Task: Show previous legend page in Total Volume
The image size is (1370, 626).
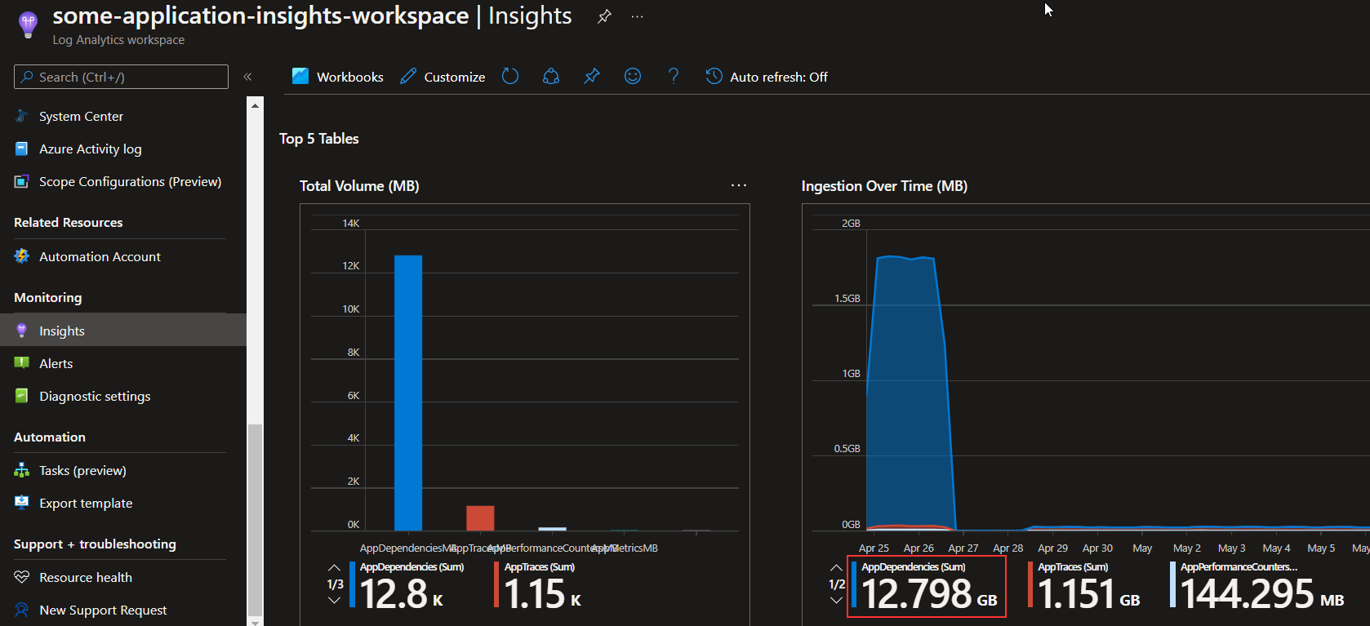Action: pyautogui.click(x=334, y=567)
